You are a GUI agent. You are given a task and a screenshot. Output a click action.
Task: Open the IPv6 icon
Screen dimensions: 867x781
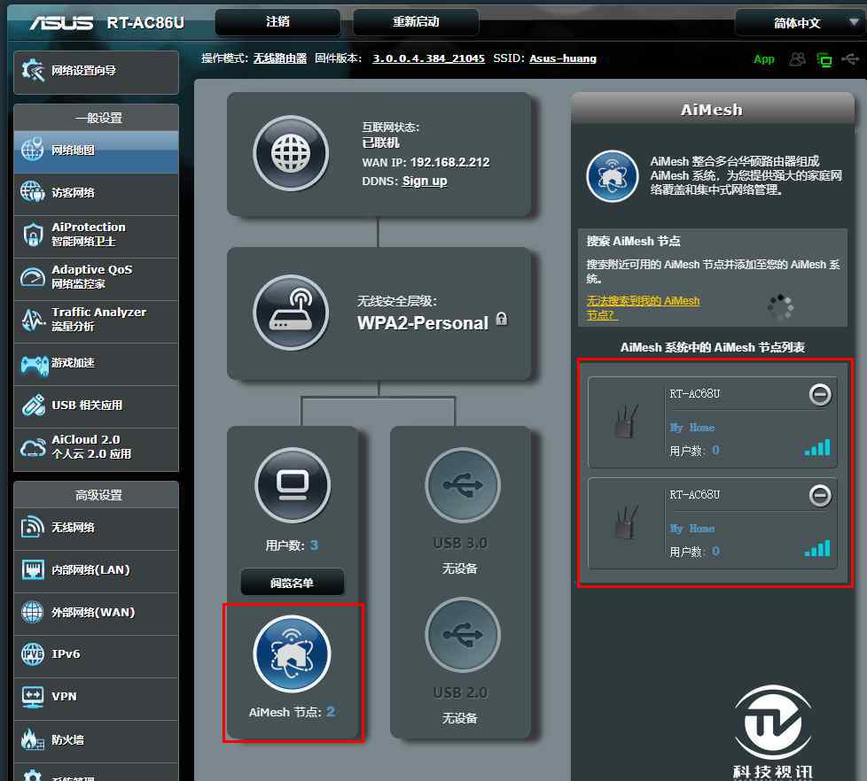pyautogui.click(x=32, y=654)
